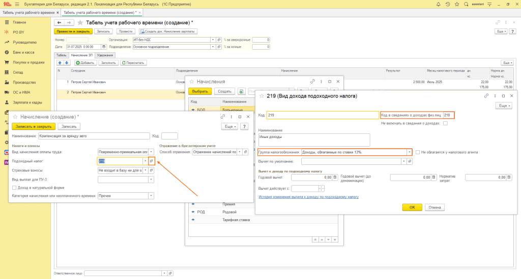Open Банк и касса sidebar section
Viewport: 521px width, 279px height.
tap(23, 52)
